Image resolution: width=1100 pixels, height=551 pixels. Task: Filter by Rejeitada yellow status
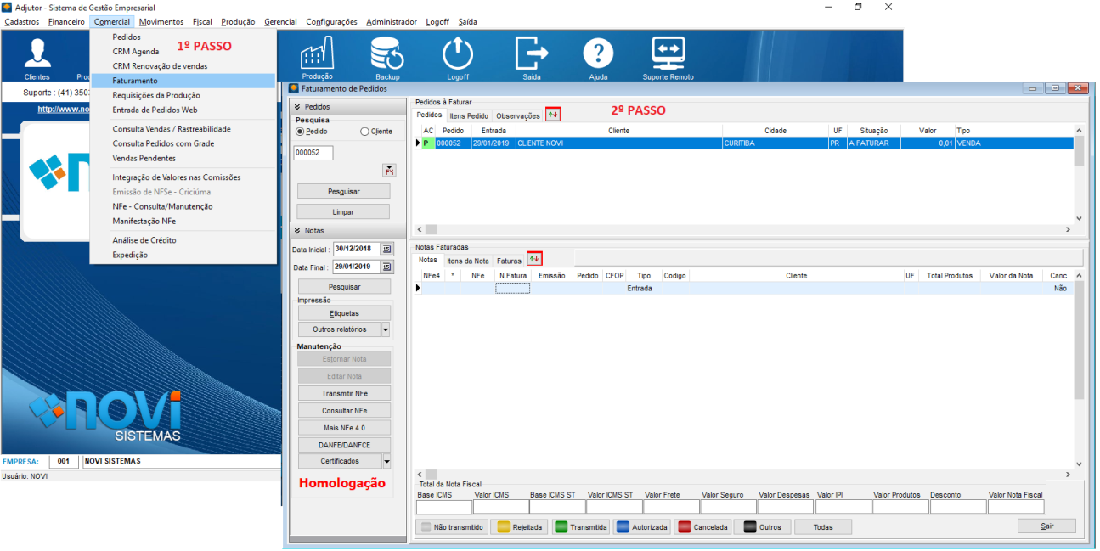tap(519, 527)
